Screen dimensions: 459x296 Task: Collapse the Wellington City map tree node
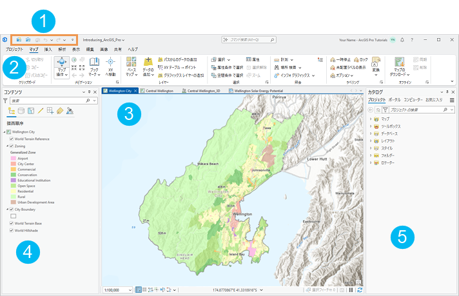pyautogui.click(x=5, y=132)
